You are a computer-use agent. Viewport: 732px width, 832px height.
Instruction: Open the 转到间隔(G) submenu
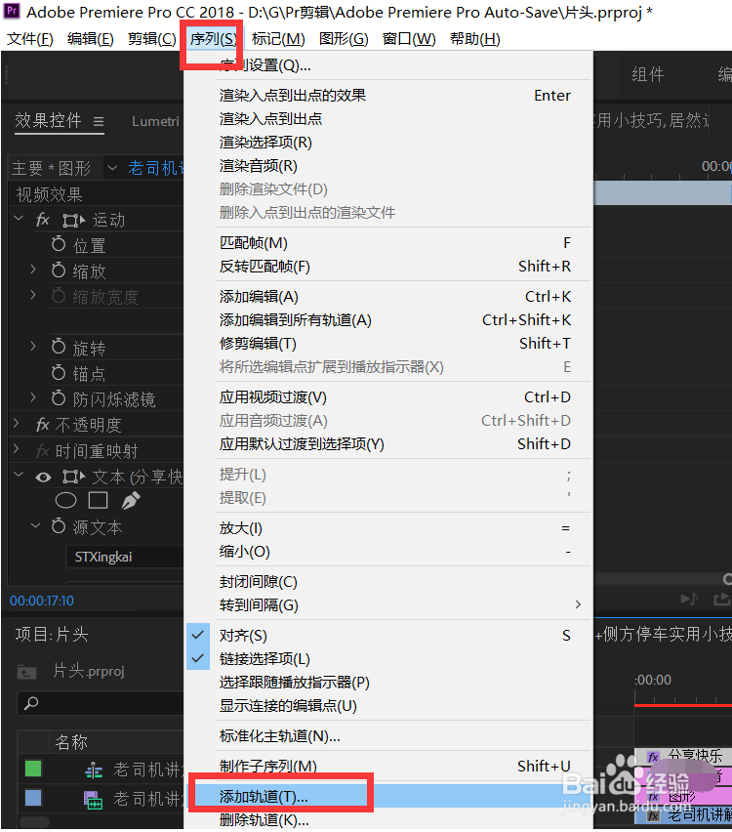(387, 605)
